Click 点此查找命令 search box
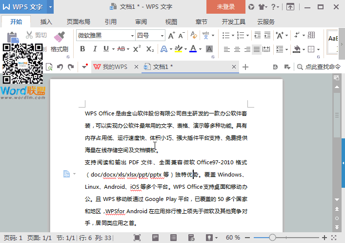 coord(319,67)
